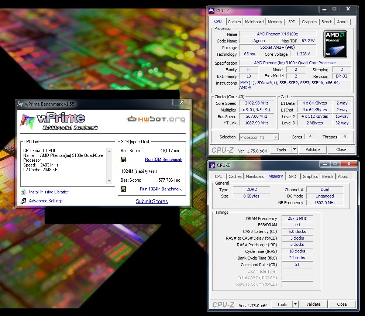Click the Core Speed value '2402.98 MHz'
365x316 pixels.
[x=256, y=103]
